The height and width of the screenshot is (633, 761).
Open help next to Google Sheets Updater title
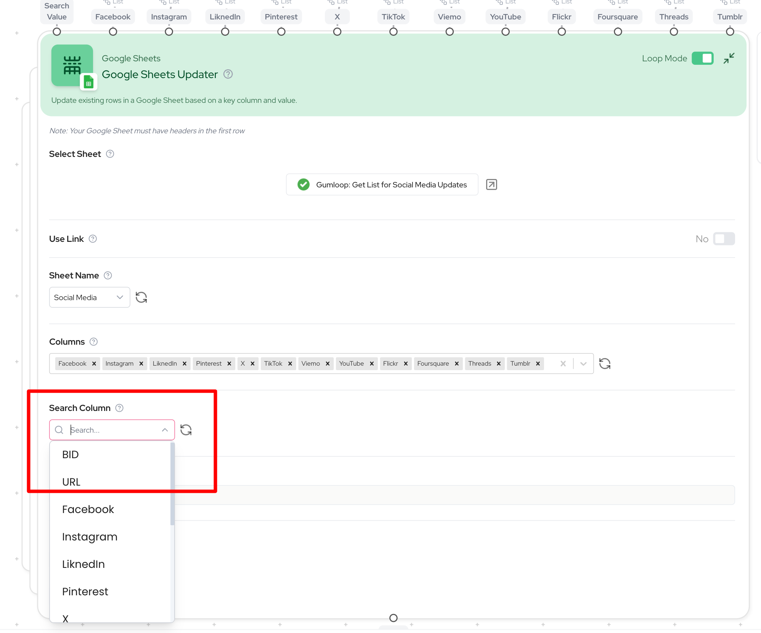click(228, 74)
